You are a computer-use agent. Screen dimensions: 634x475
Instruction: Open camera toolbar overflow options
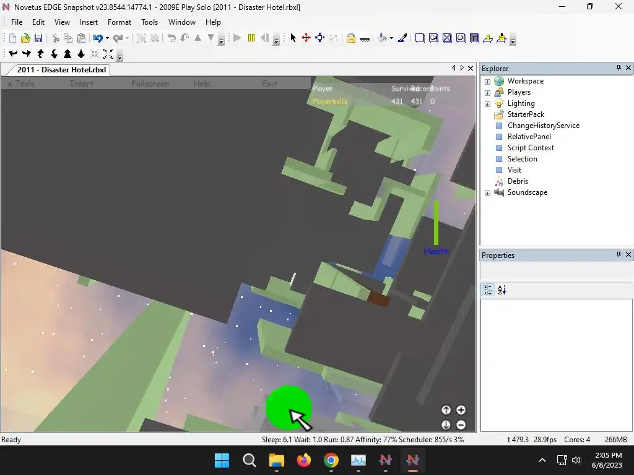click(x=119, y=55)
